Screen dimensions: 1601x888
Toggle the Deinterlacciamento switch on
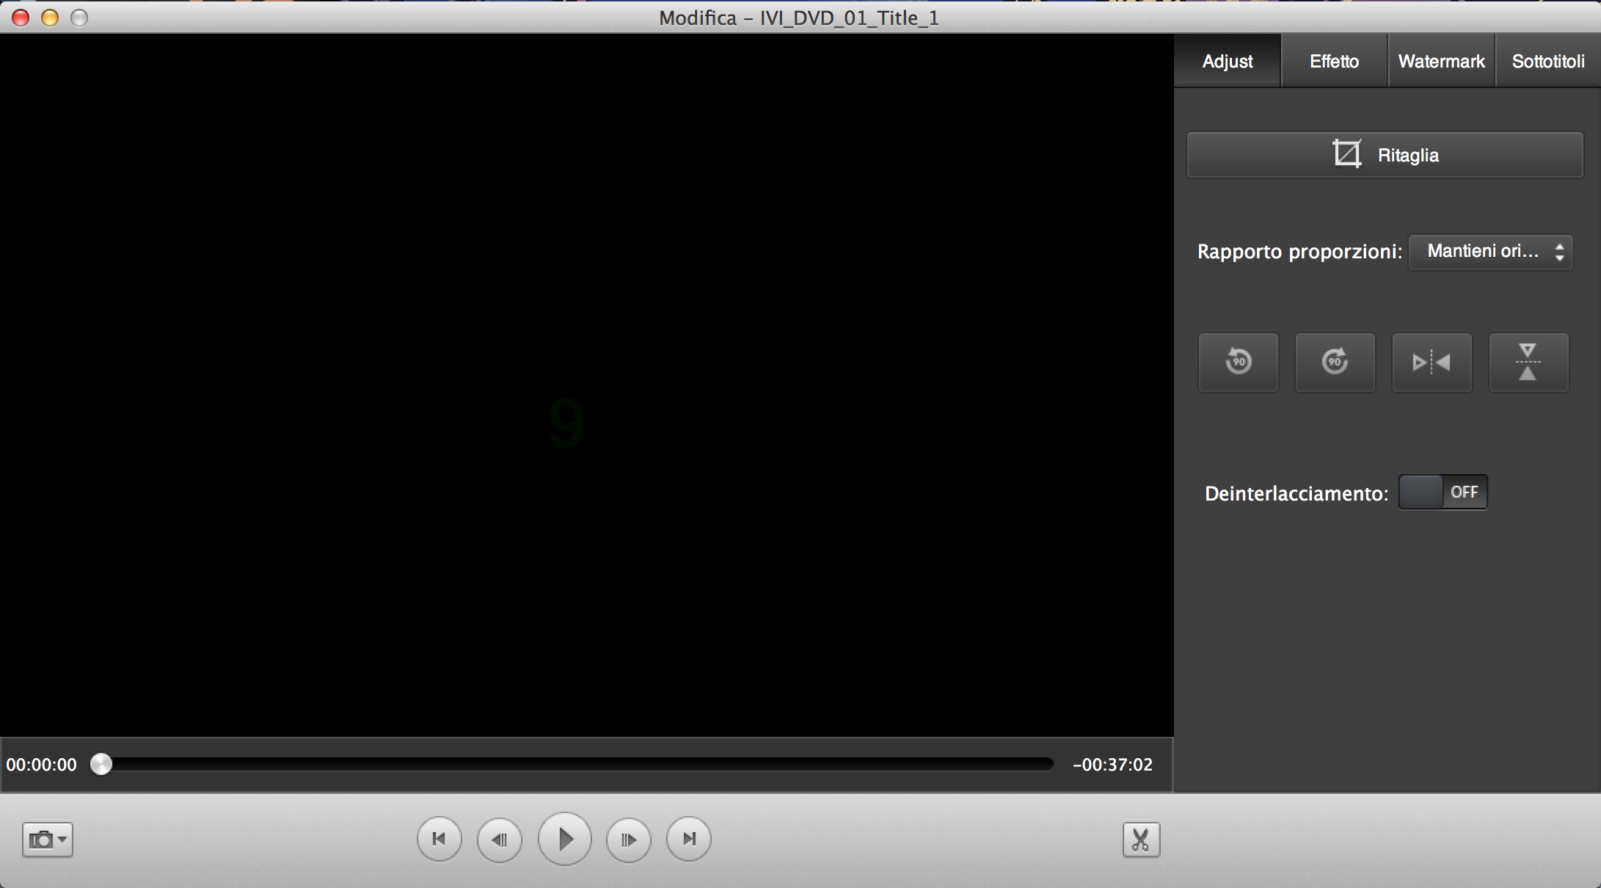pos(1443,492)
